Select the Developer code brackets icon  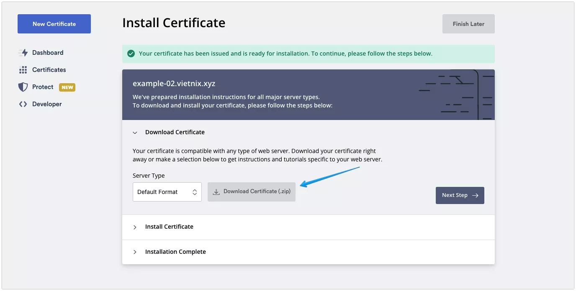pos(23,104)
